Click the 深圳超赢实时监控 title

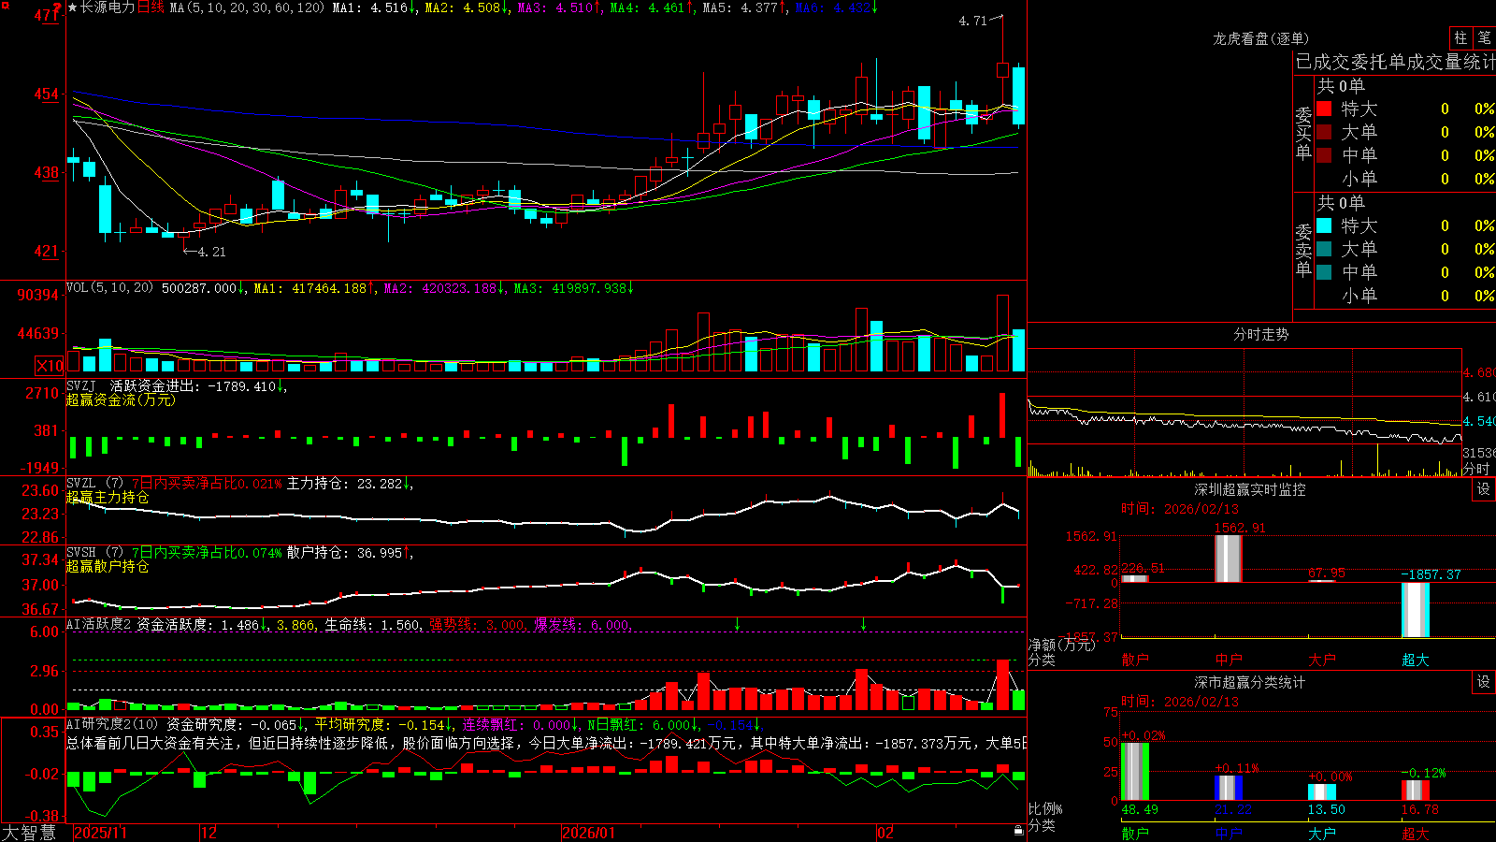(x=1250, y=489)
